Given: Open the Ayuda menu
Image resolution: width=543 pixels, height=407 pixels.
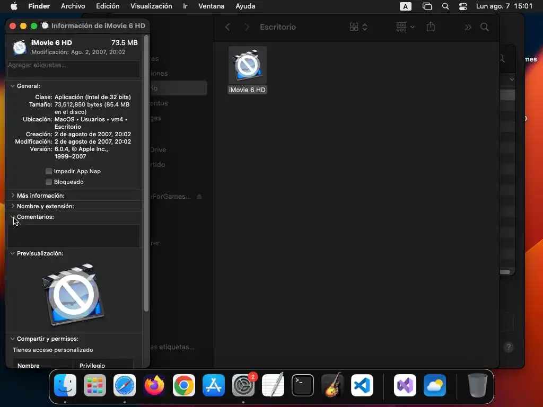Looking at the screenshot, I should (245, 6).
